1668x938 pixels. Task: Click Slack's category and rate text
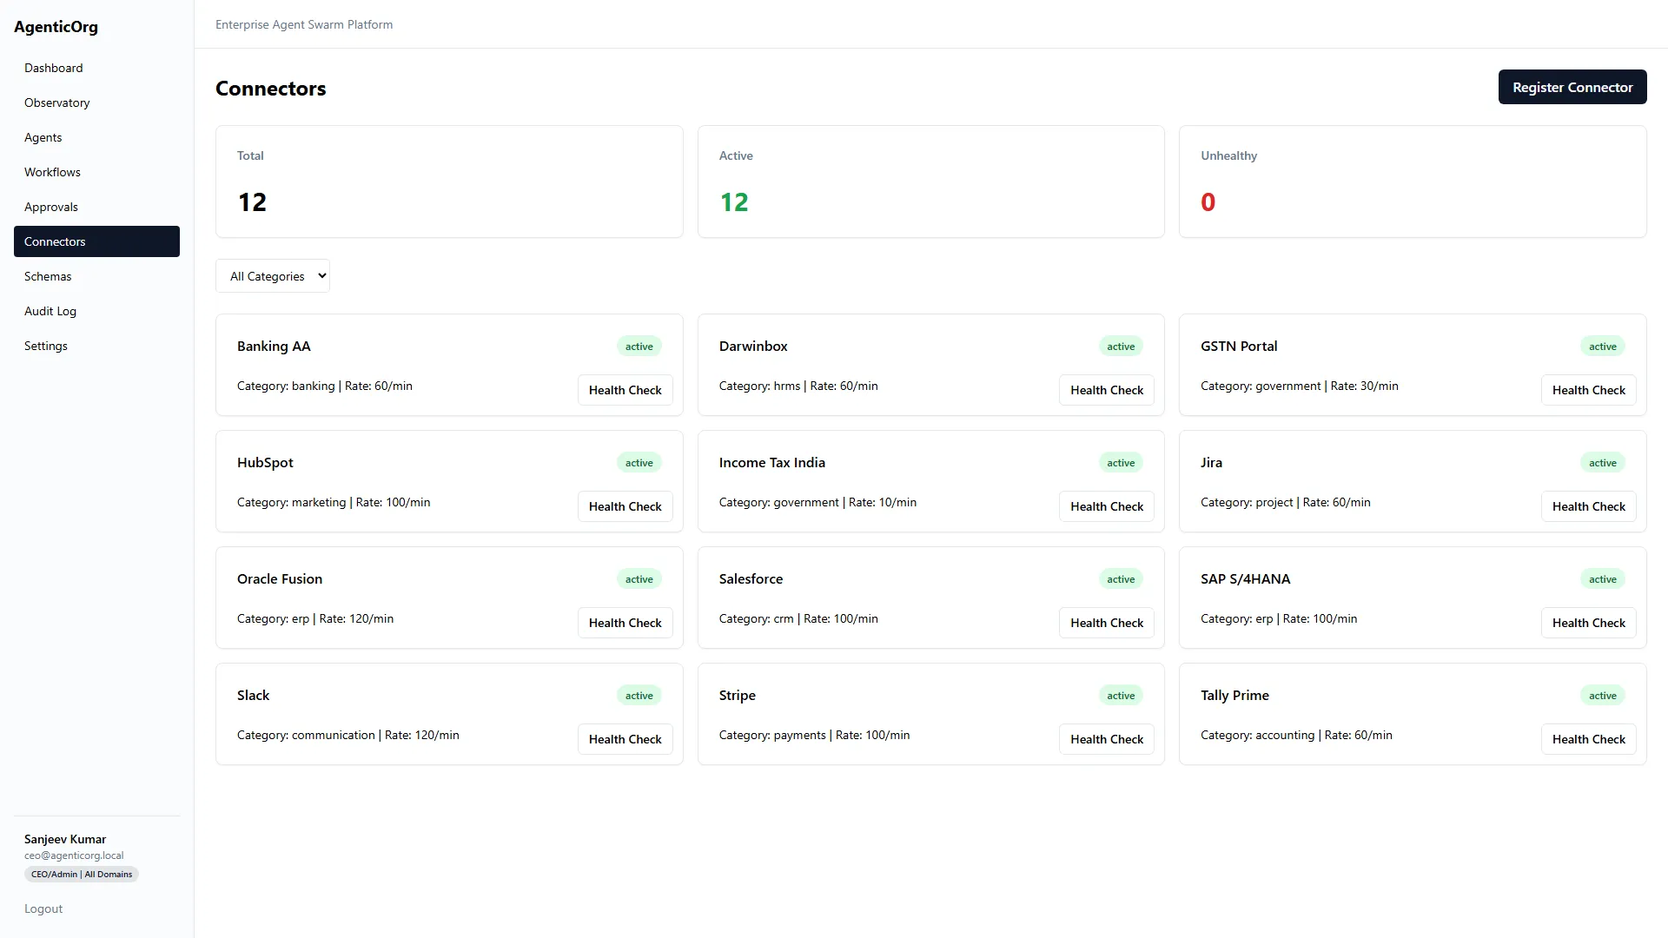[x=348, y=735]
